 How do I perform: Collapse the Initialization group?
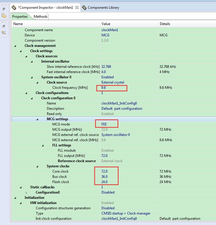coord(15,198)
